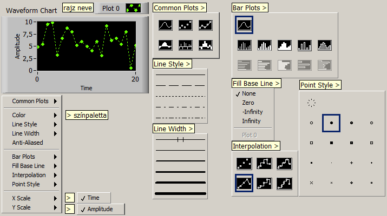Select the fourth horizontal bar style in Bar Plots
387x216 pixels.
[304, 65]
